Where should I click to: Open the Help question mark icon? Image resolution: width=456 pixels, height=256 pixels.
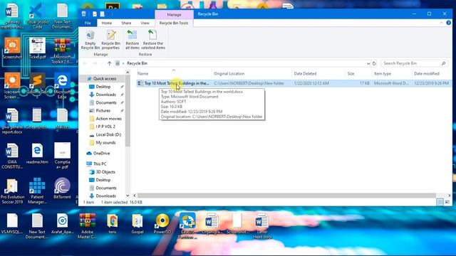point(448,23)
